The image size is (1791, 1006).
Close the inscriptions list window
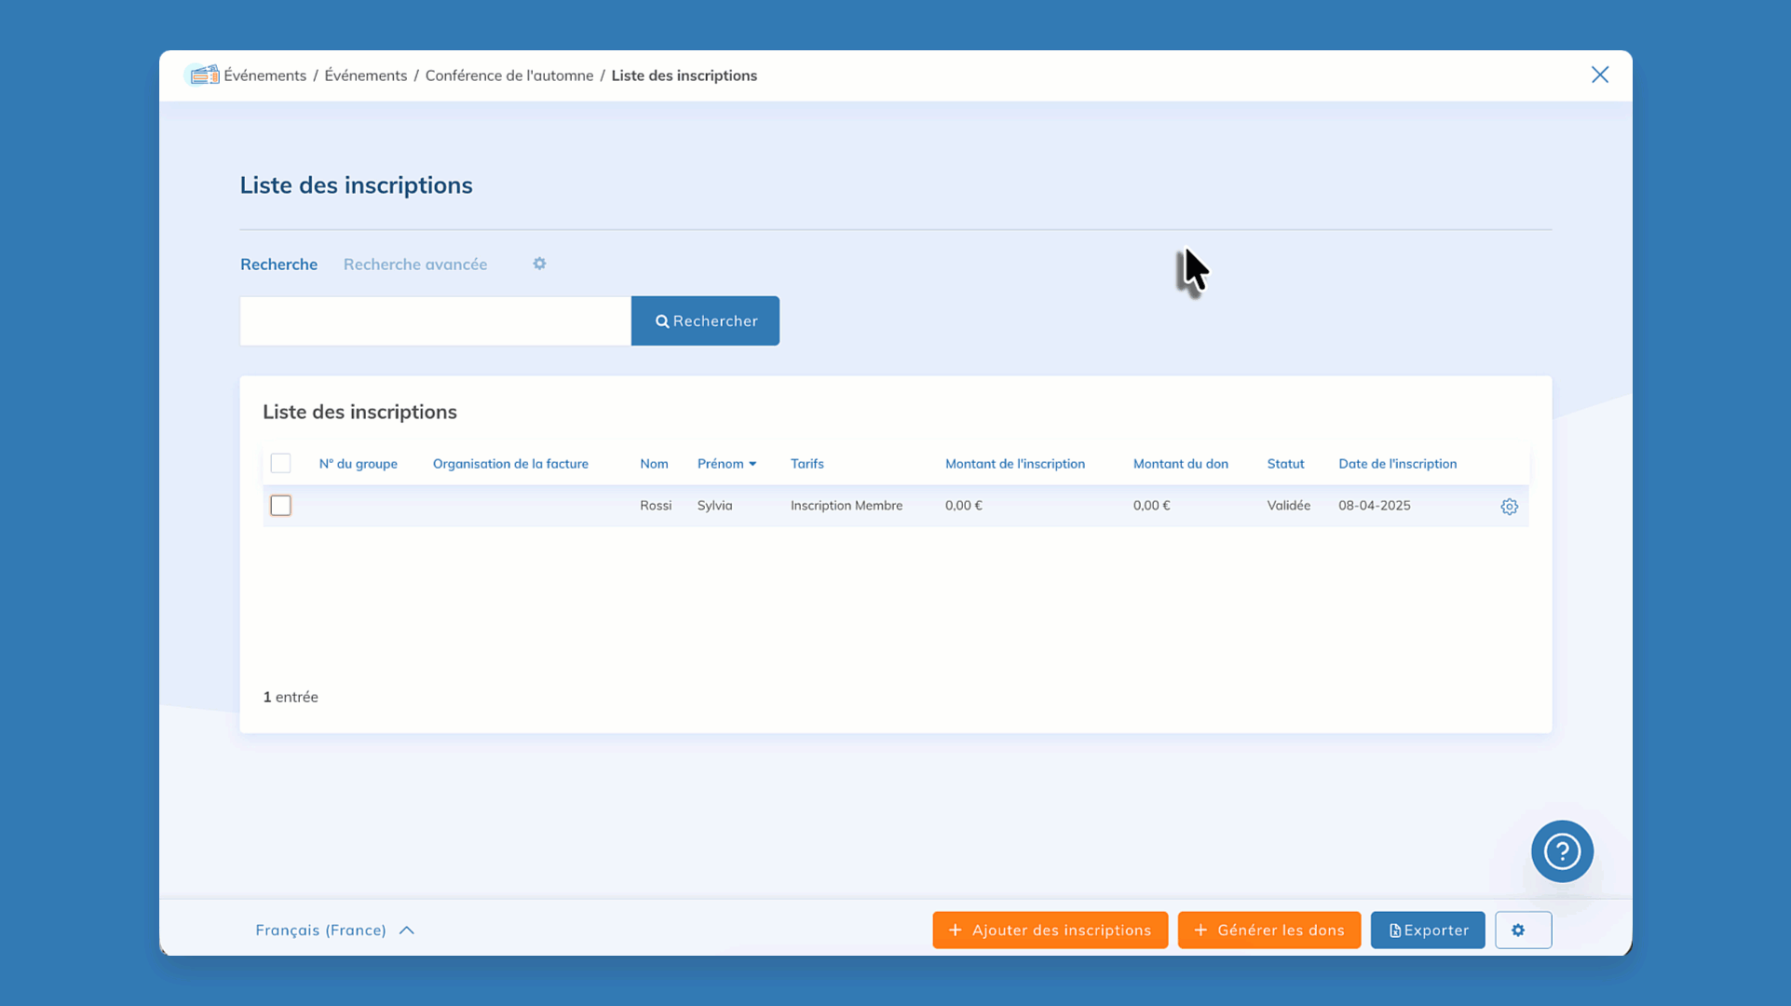click(x=1599, y=75)
